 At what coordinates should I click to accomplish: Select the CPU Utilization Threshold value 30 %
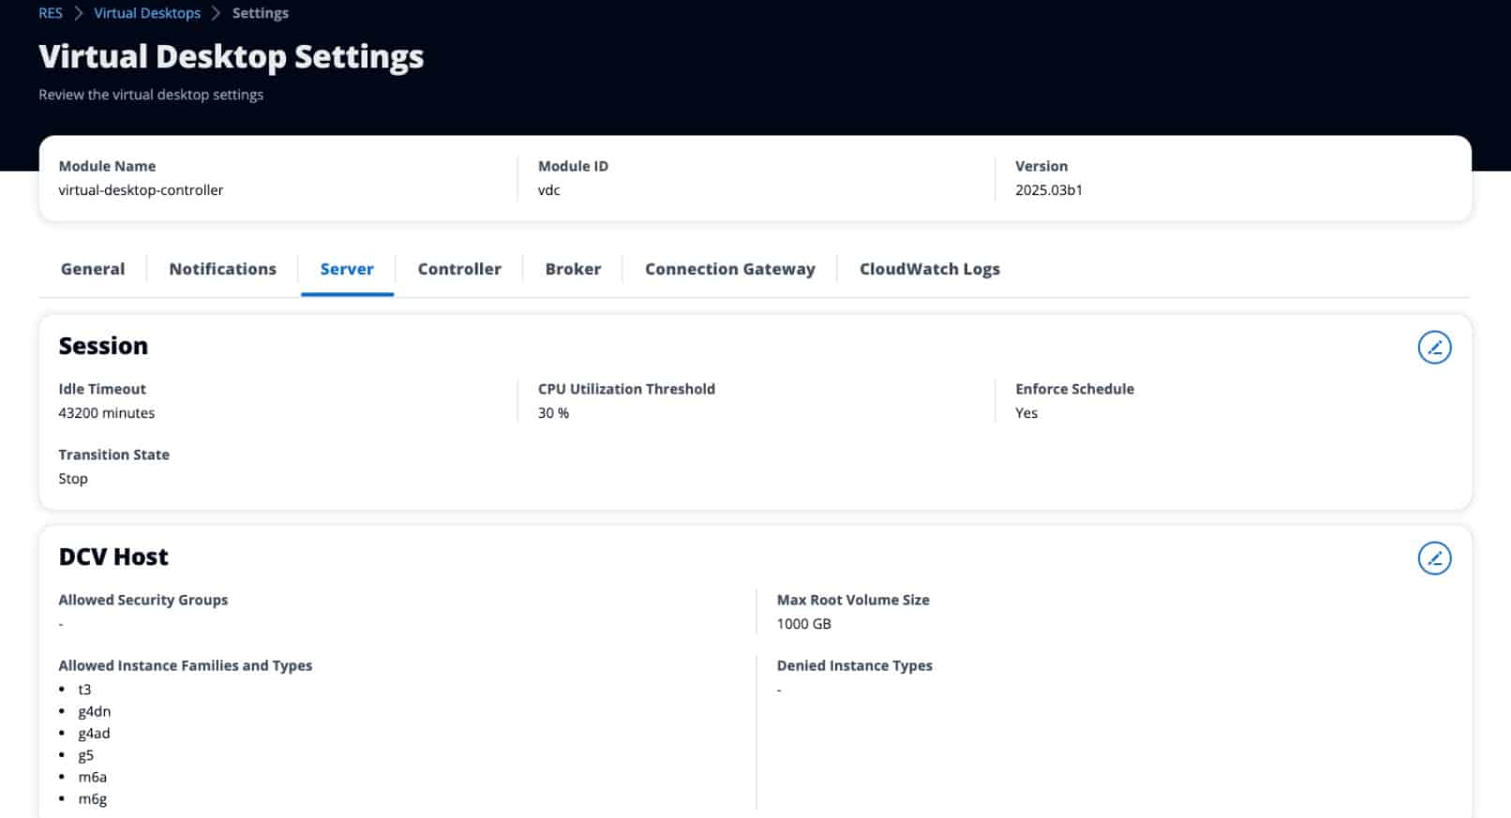coord(553,413)
